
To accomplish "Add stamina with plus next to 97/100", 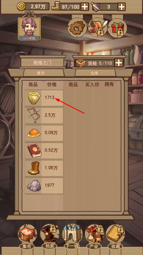I will coord(85,7).
